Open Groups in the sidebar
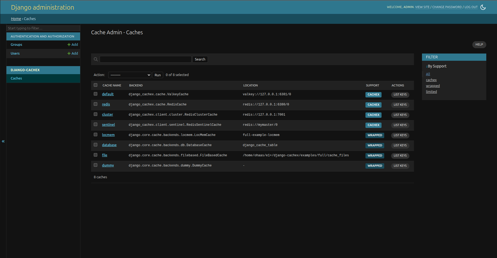 (16, 45)
